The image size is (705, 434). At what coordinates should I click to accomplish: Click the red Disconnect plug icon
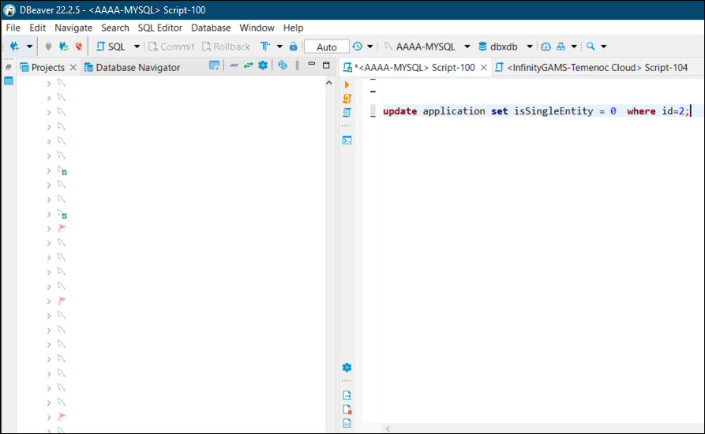click(x=78, y=47)
